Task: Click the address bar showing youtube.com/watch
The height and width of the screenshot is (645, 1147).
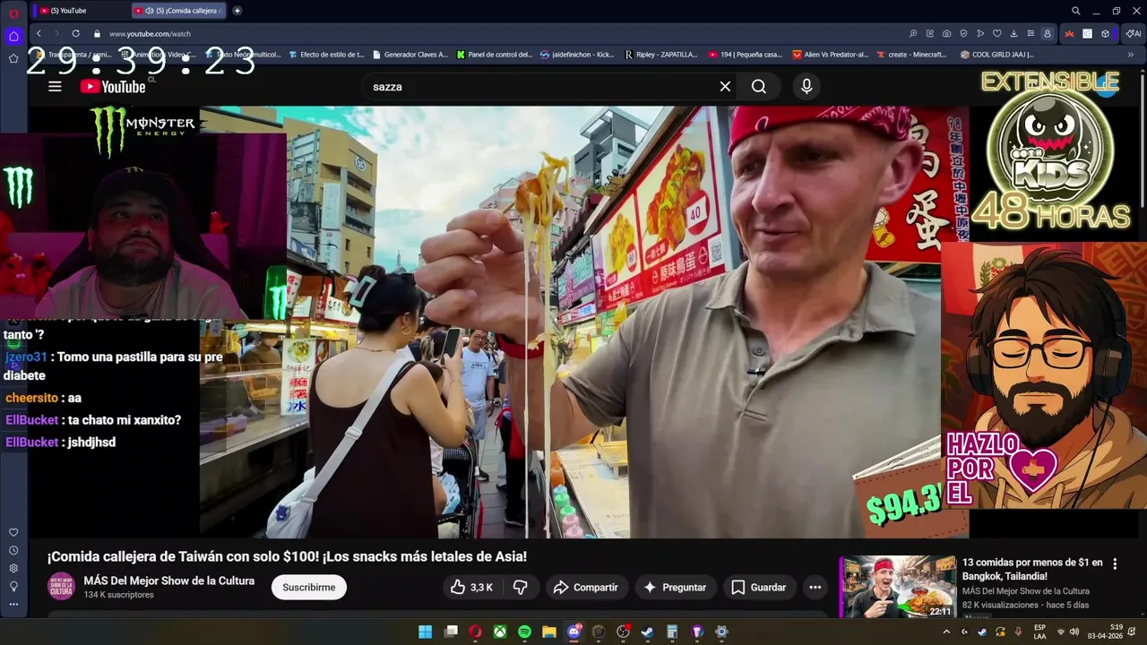Action: [x=150, y=33]
